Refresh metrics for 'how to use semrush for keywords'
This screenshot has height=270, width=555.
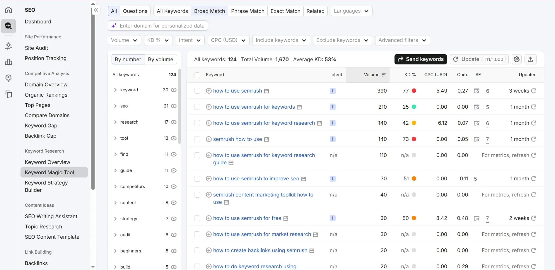click(x=534, y=107)
